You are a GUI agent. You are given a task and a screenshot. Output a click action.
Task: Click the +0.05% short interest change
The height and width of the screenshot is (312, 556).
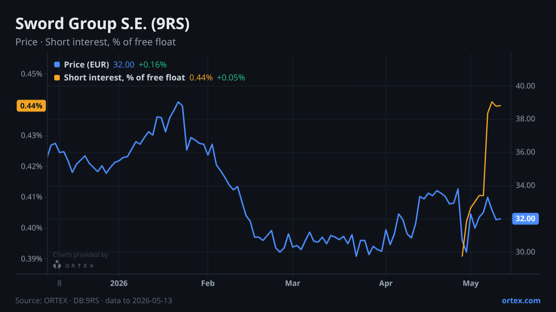pyautogui.click(x=231, y=78)
